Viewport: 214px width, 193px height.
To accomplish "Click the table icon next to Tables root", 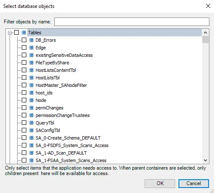I will (x=24, y=33).
